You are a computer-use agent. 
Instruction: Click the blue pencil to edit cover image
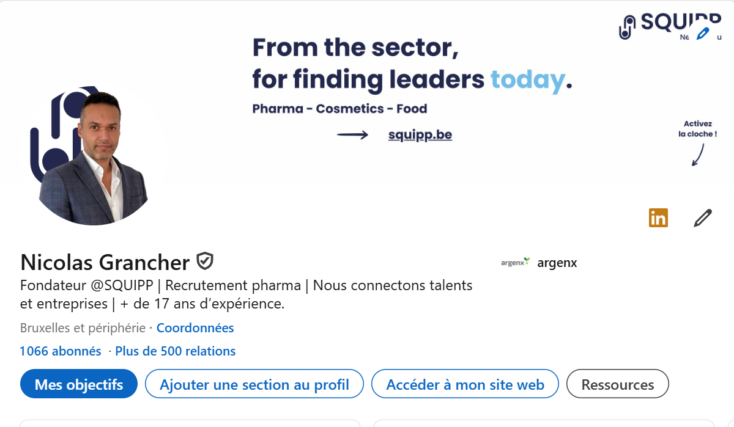pos(703,33)
